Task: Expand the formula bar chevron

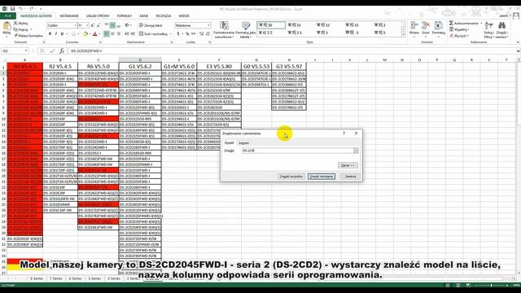Action: 518,50
